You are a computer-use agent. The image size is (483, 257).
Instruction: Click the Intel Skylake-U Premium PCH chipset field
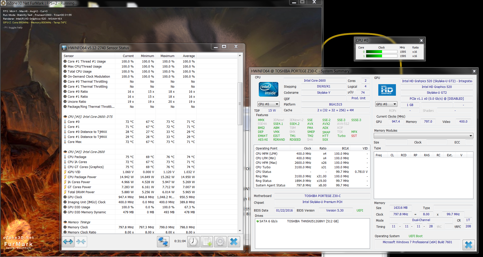(322, 202)
